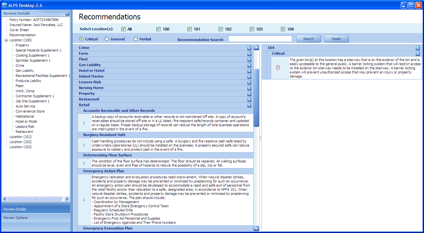The image size is (424, 233).
Task: Toggle location 102 checkbox
Action: [221, 29]
